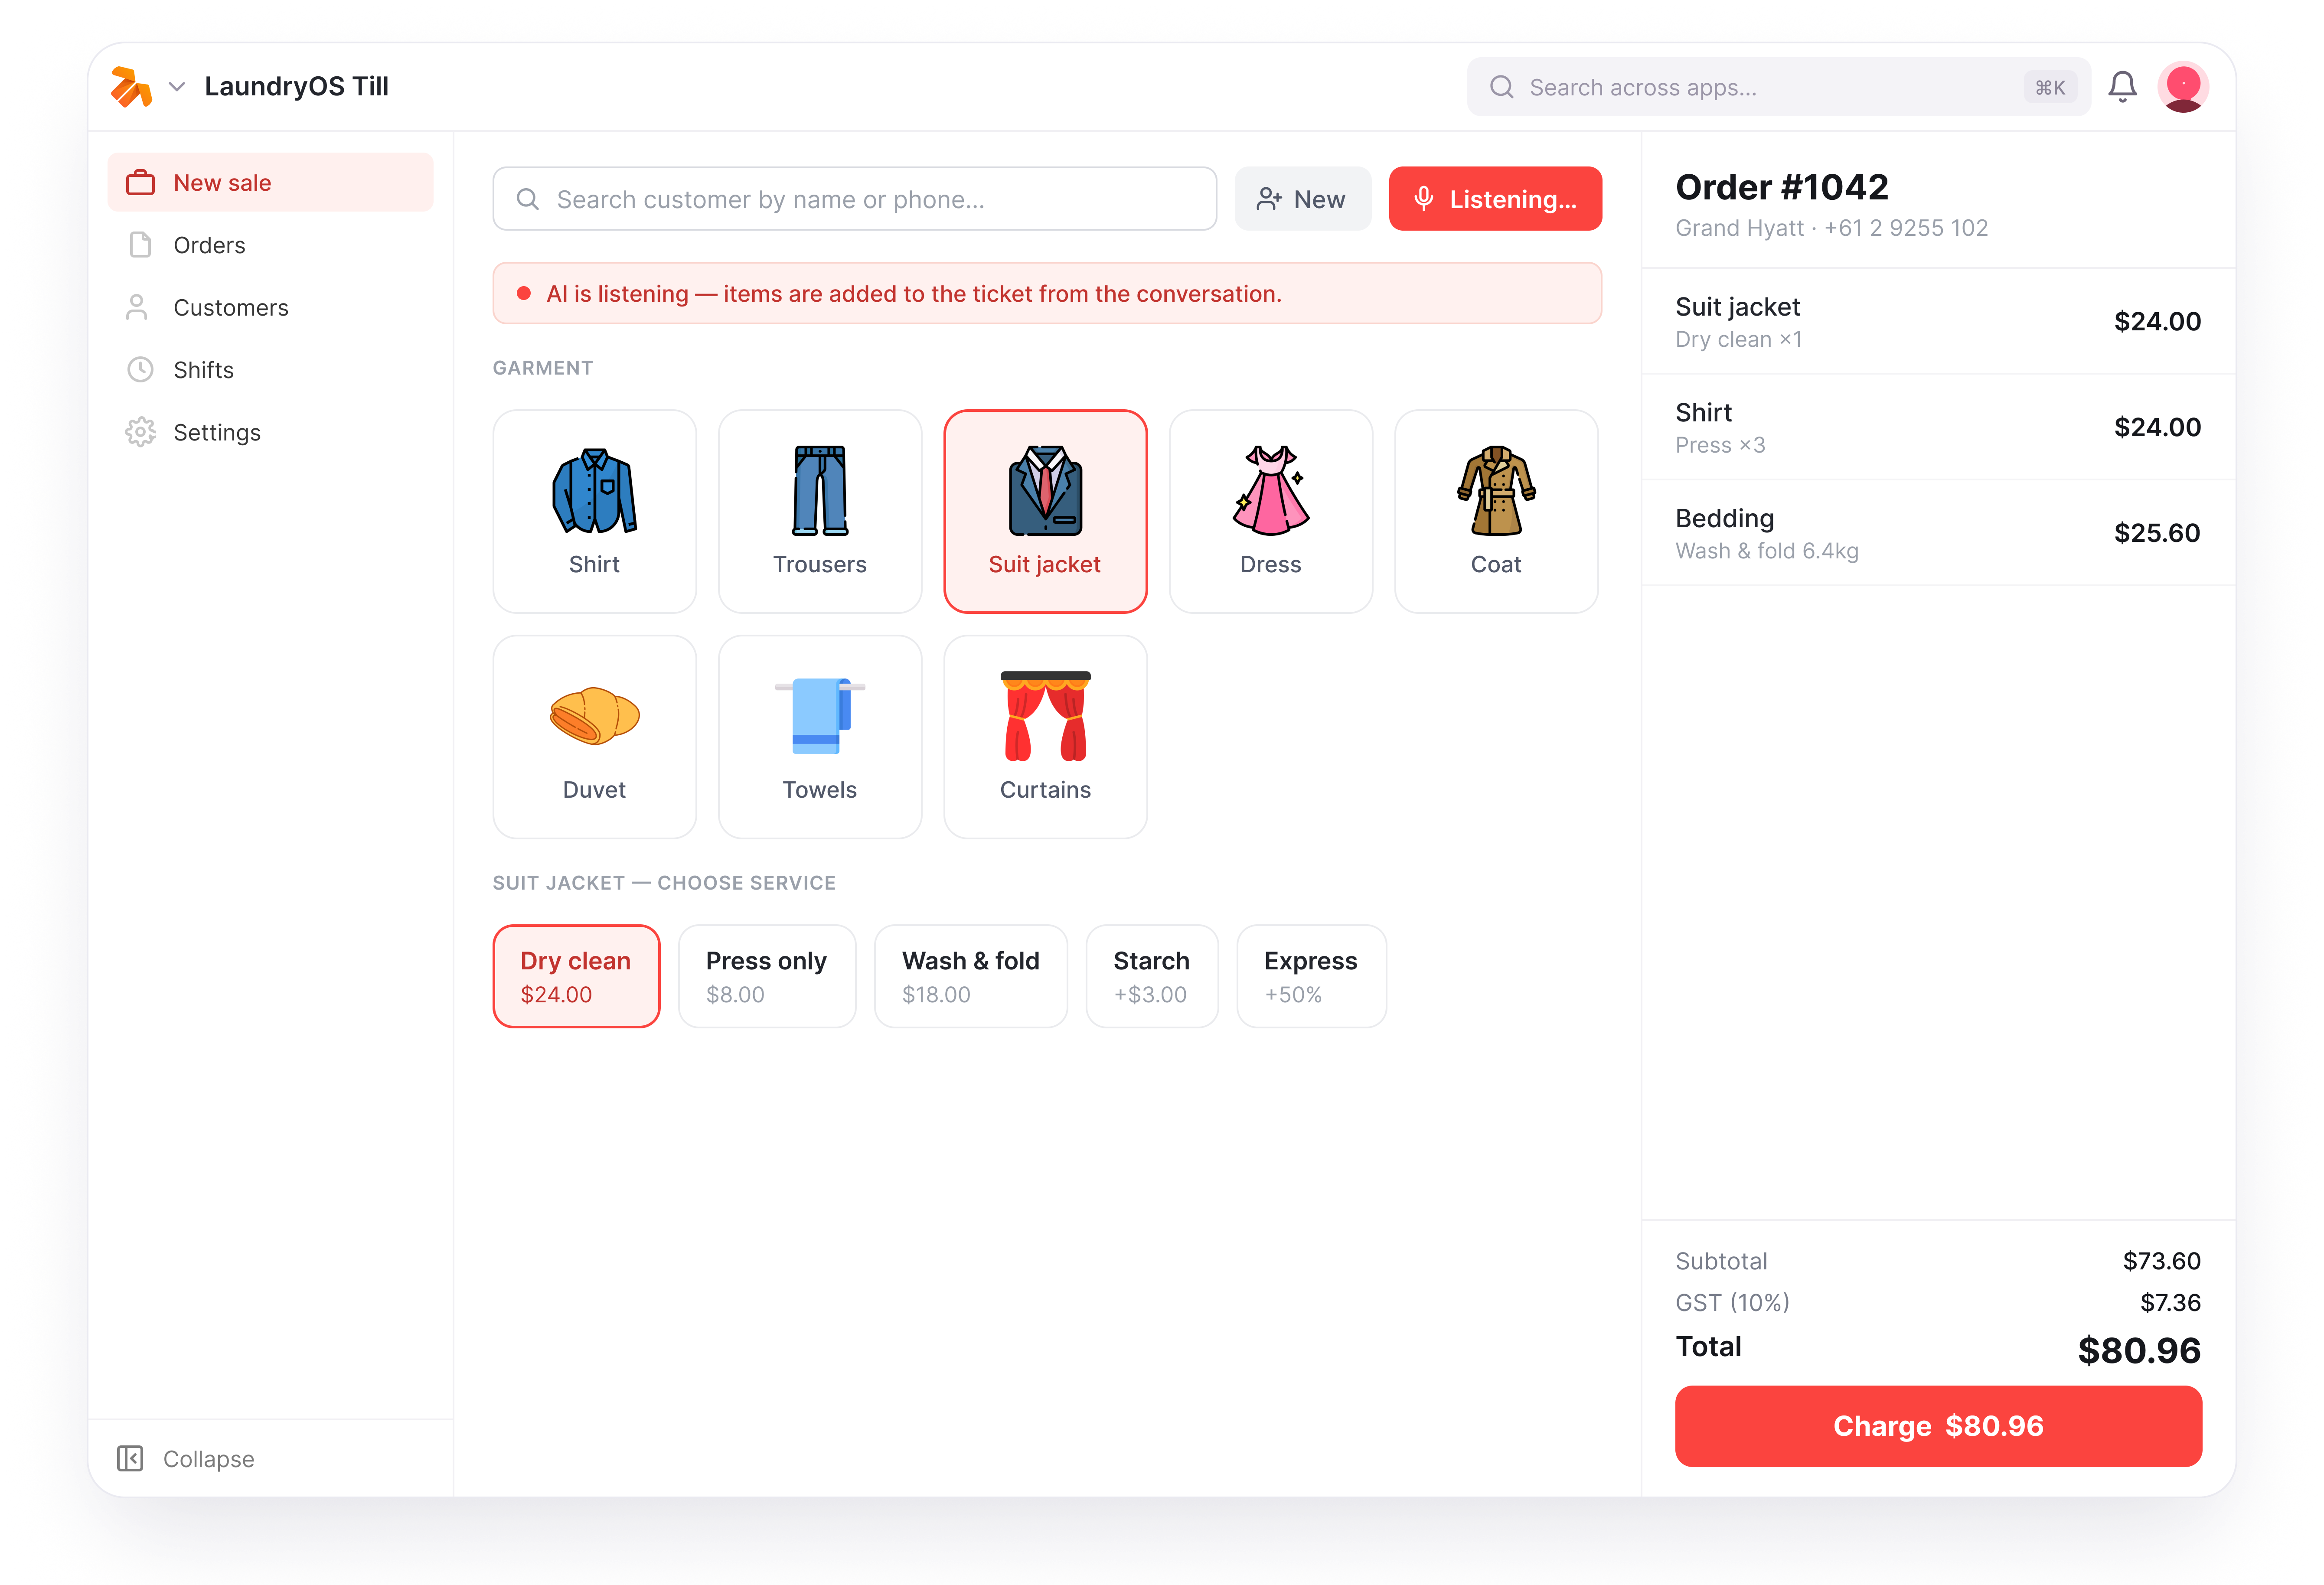Image resolution: width=2324 pixels, height=1585 pixels.
Task: Go to Orders in the sidebar
Action: pos(270,245)
